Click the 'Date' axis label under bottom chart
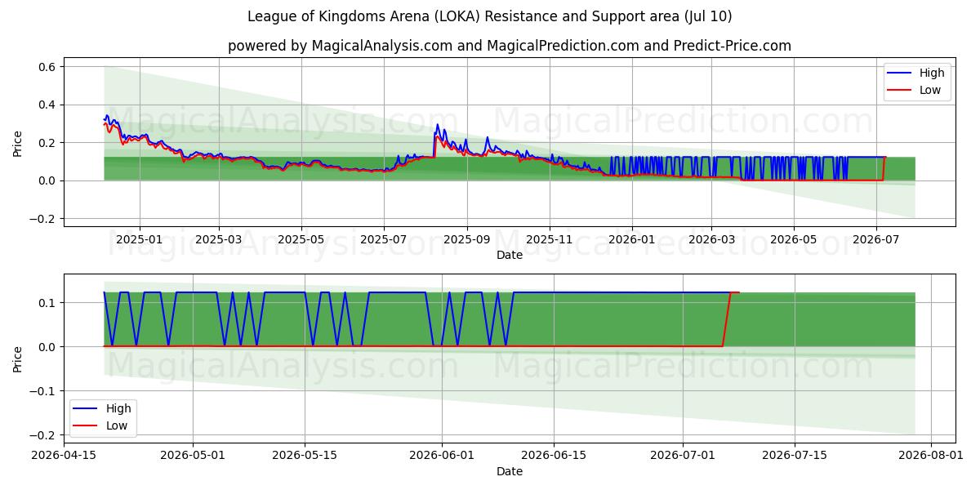The height and width of the screenshot is (490, 980). click(510, 471)
